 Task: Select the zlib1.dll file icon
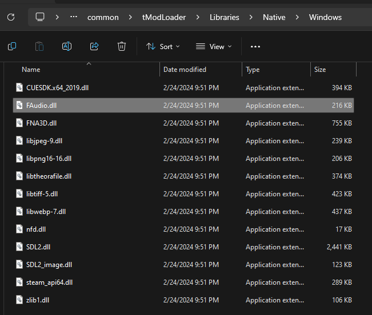19,300
